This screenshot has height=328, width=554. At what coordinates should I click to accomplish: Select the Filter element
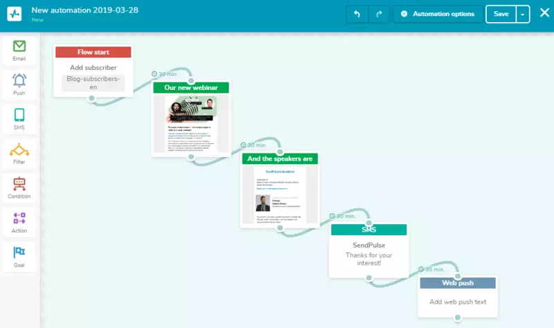(19, 154)
